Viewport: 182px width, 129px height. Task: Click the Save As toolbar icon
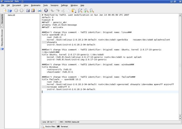(33, 11)
